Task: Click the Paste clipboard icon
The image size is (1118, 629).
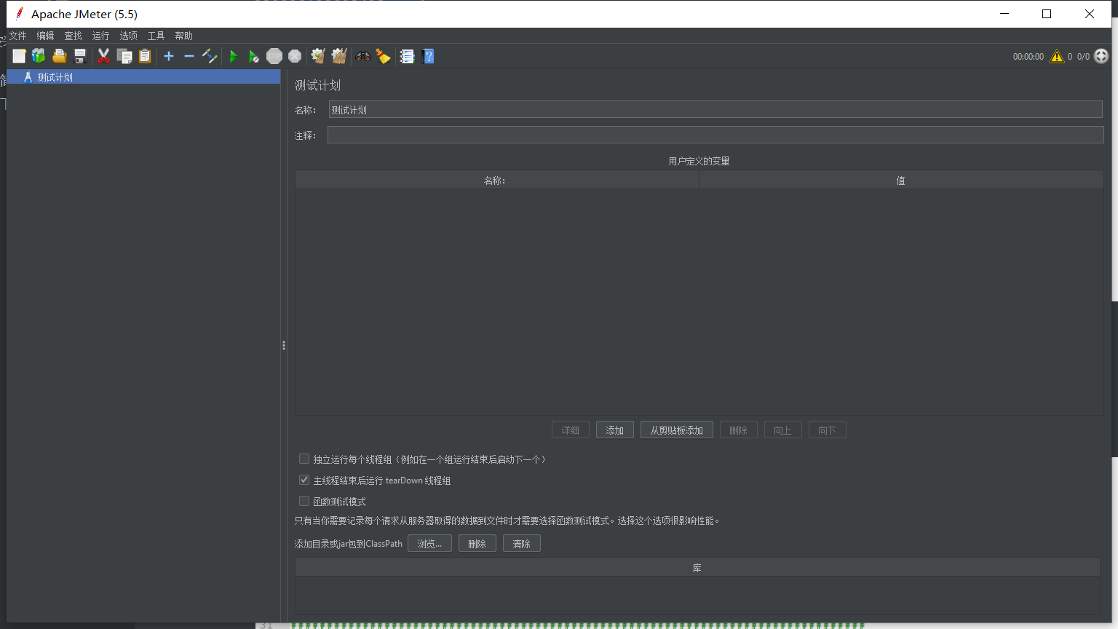Action: pos(145,56)
